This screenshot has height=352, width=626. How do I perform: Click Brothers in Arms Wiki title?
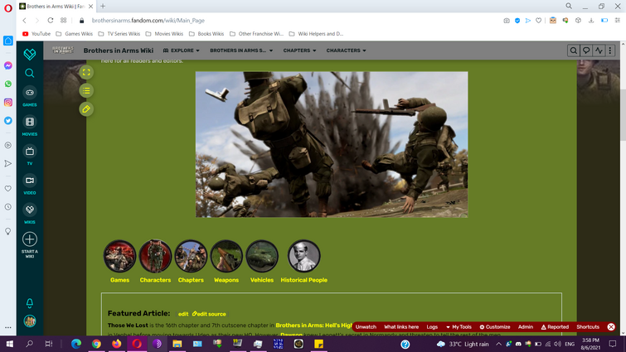(x=119, y=51)
